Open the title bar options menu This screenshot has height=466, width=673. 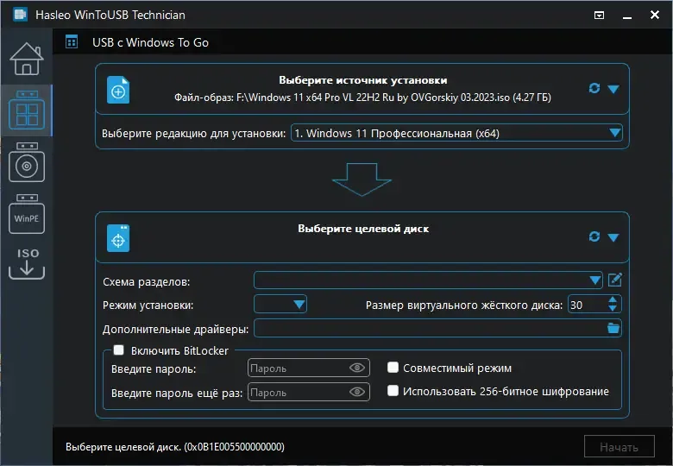599,16
